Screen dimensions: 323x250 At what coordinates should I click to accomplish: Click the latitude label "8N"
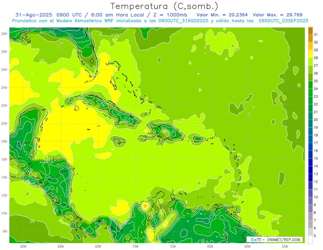click(x=5, y=231)
